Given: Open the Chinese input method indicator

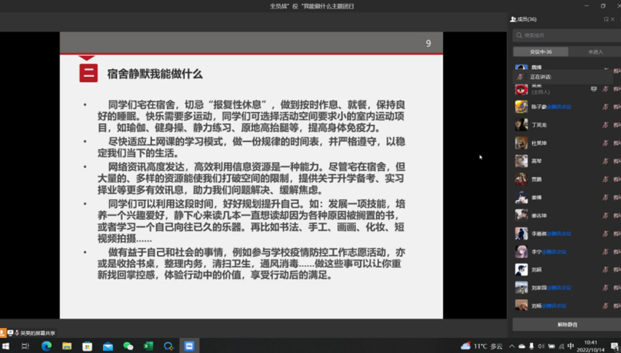Looking at the screenshot, I should [570, 346].
